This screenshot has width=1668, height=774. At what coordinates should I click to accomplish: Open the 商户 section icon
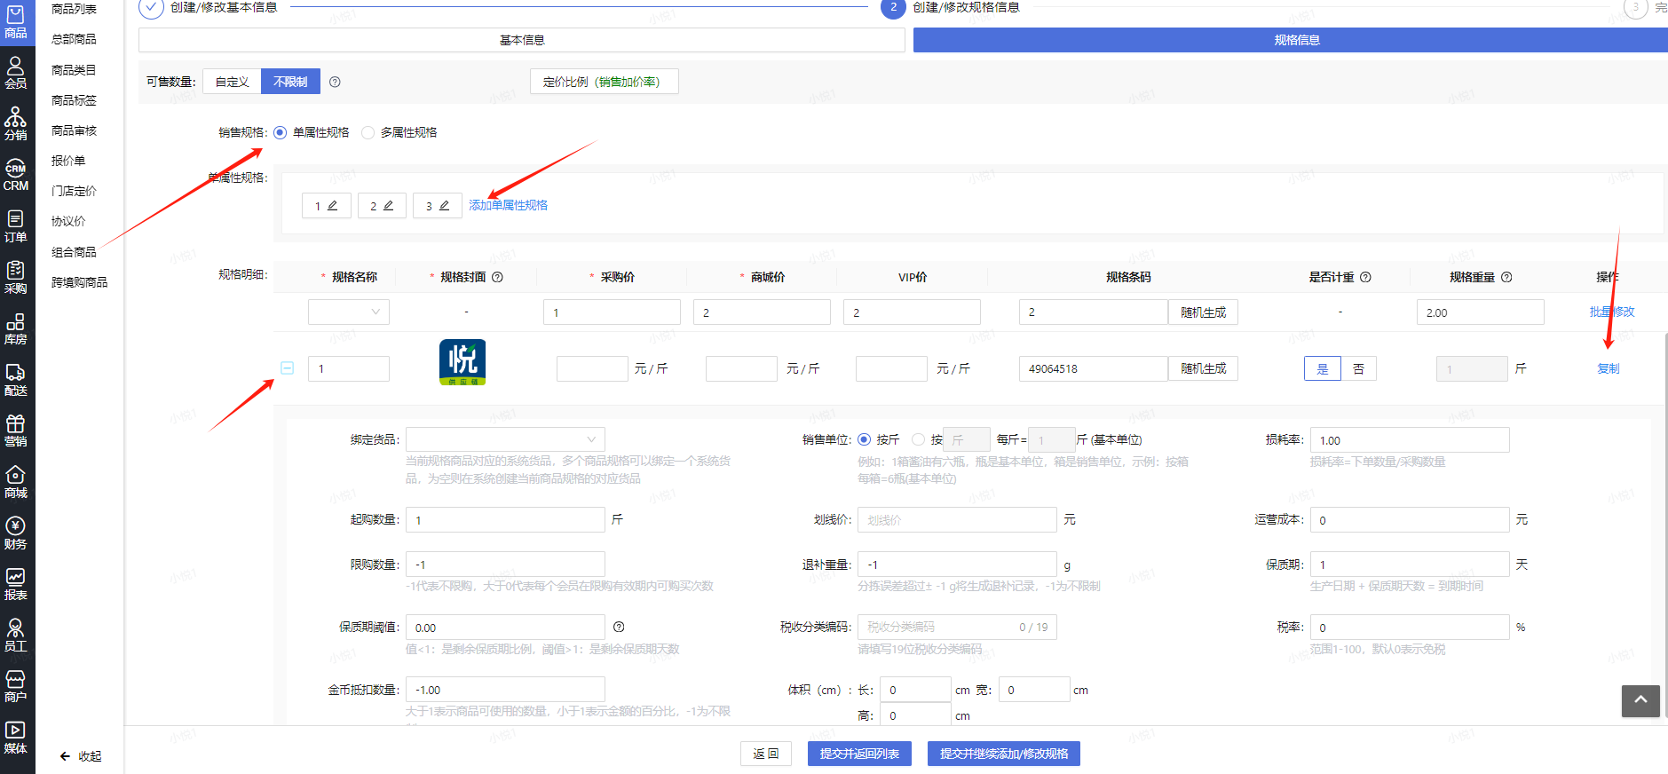(16, 687)
